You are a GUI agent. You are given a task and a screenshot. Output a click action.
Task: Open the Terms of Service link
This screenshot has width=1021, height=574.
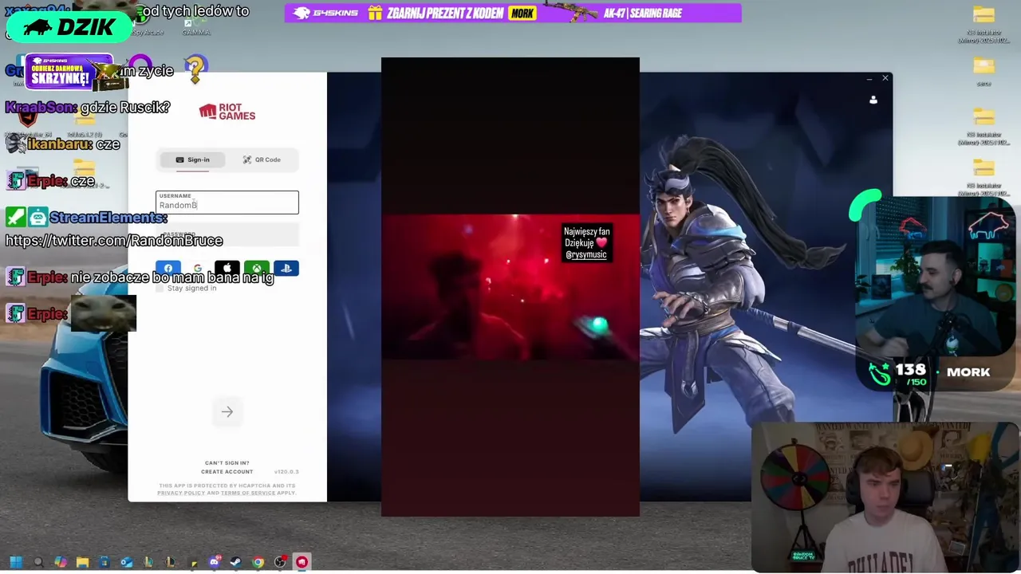pos(248,493)
